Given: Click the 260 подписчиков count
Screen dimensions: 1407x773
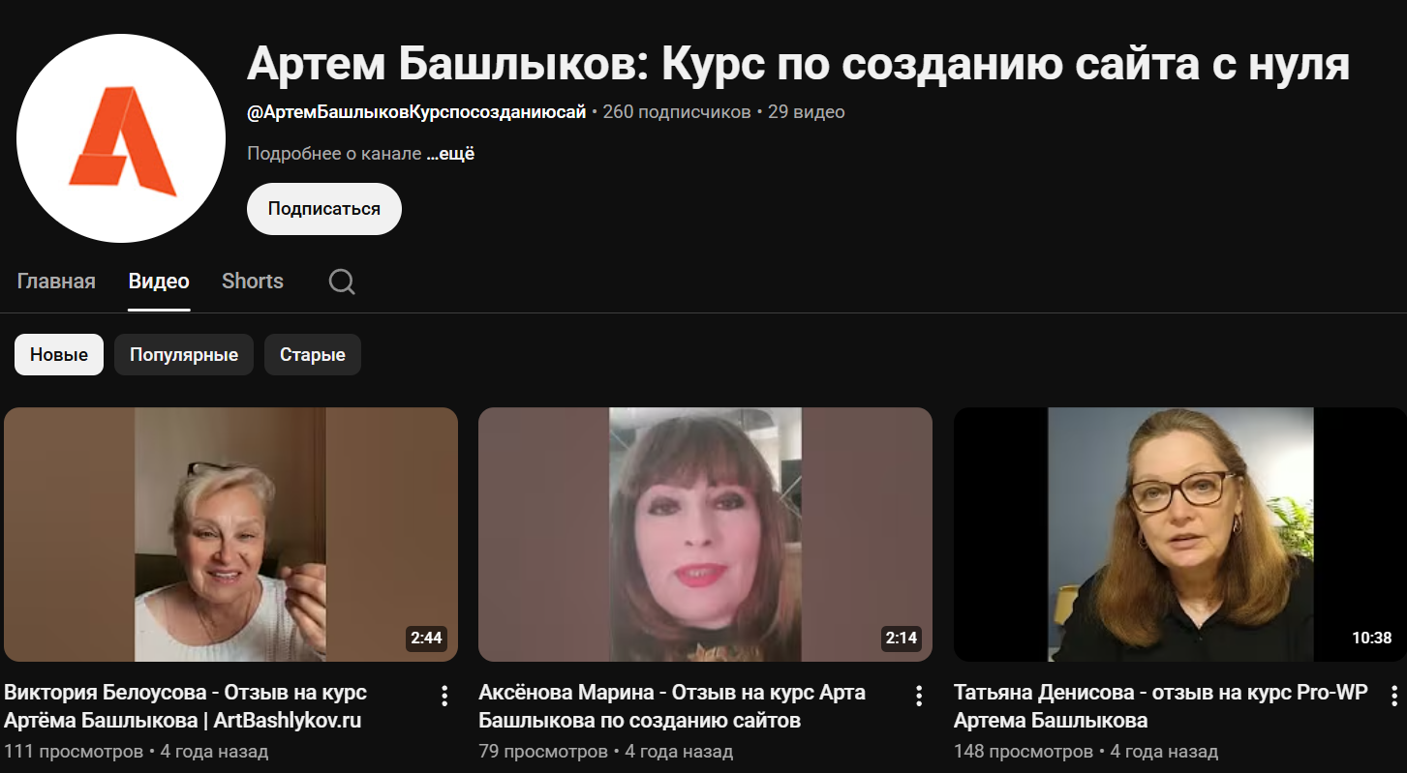Looking at the screenshot, I should click(677, 112).
